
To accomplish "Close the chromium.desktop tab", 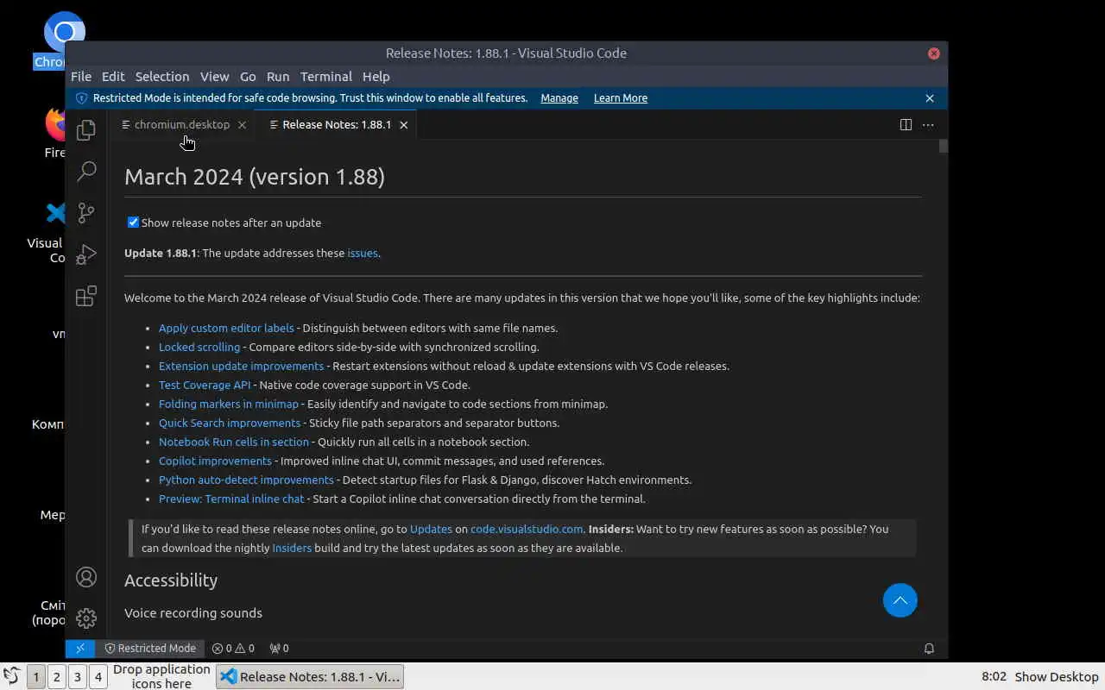I will click(242, 125).
